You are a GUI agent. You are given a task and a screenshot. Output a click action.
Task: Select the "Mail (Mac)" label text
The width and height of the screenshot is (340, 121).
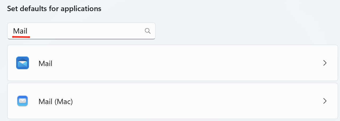[55, 101]
